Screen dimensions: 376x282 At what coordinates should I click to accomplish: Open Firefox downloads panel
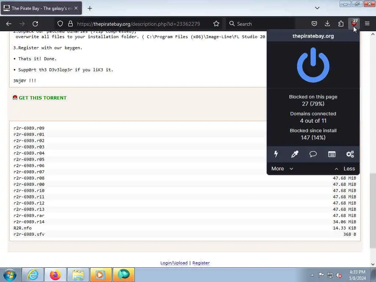[x=327, y=23]
